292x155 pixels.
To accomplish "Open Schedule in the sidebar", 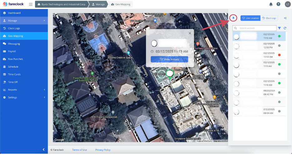I will 24,67.
